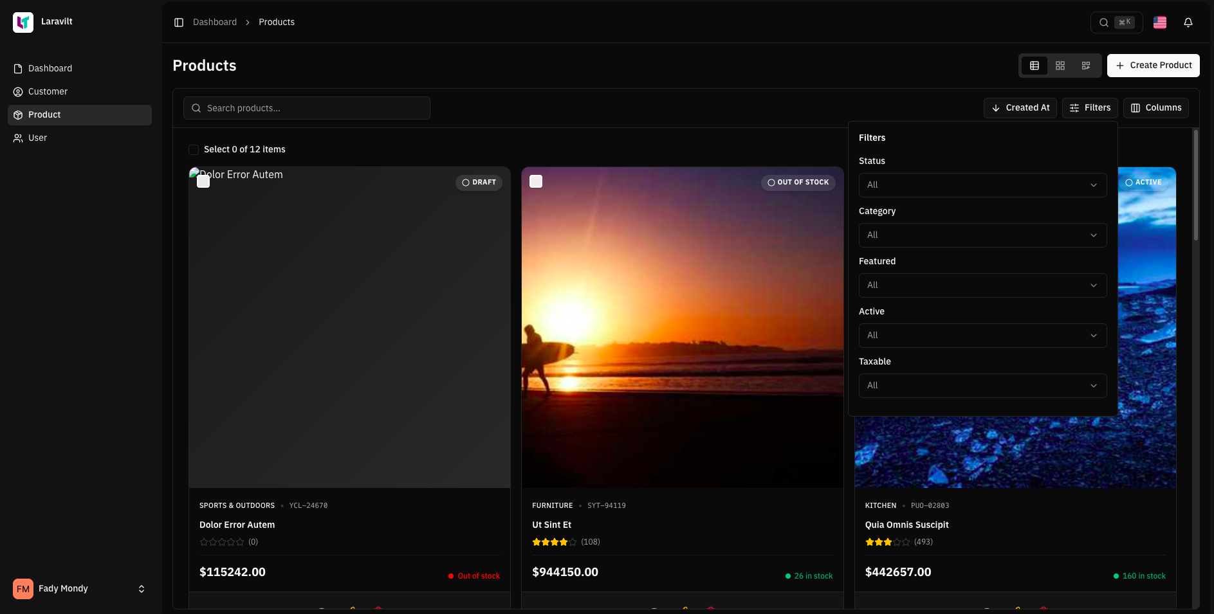The image size is (1214, 614).
Task: Collapse the sidebar using the panel icon
Action: [x=179, y=22]
